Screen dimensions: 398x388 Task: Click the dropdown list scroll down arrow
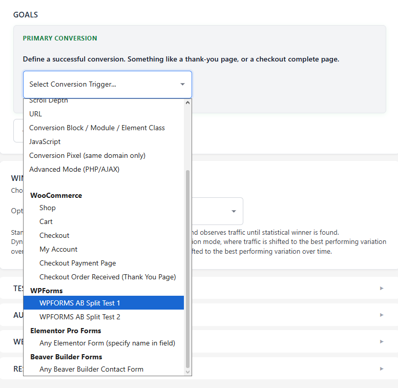tap(187, 372)
